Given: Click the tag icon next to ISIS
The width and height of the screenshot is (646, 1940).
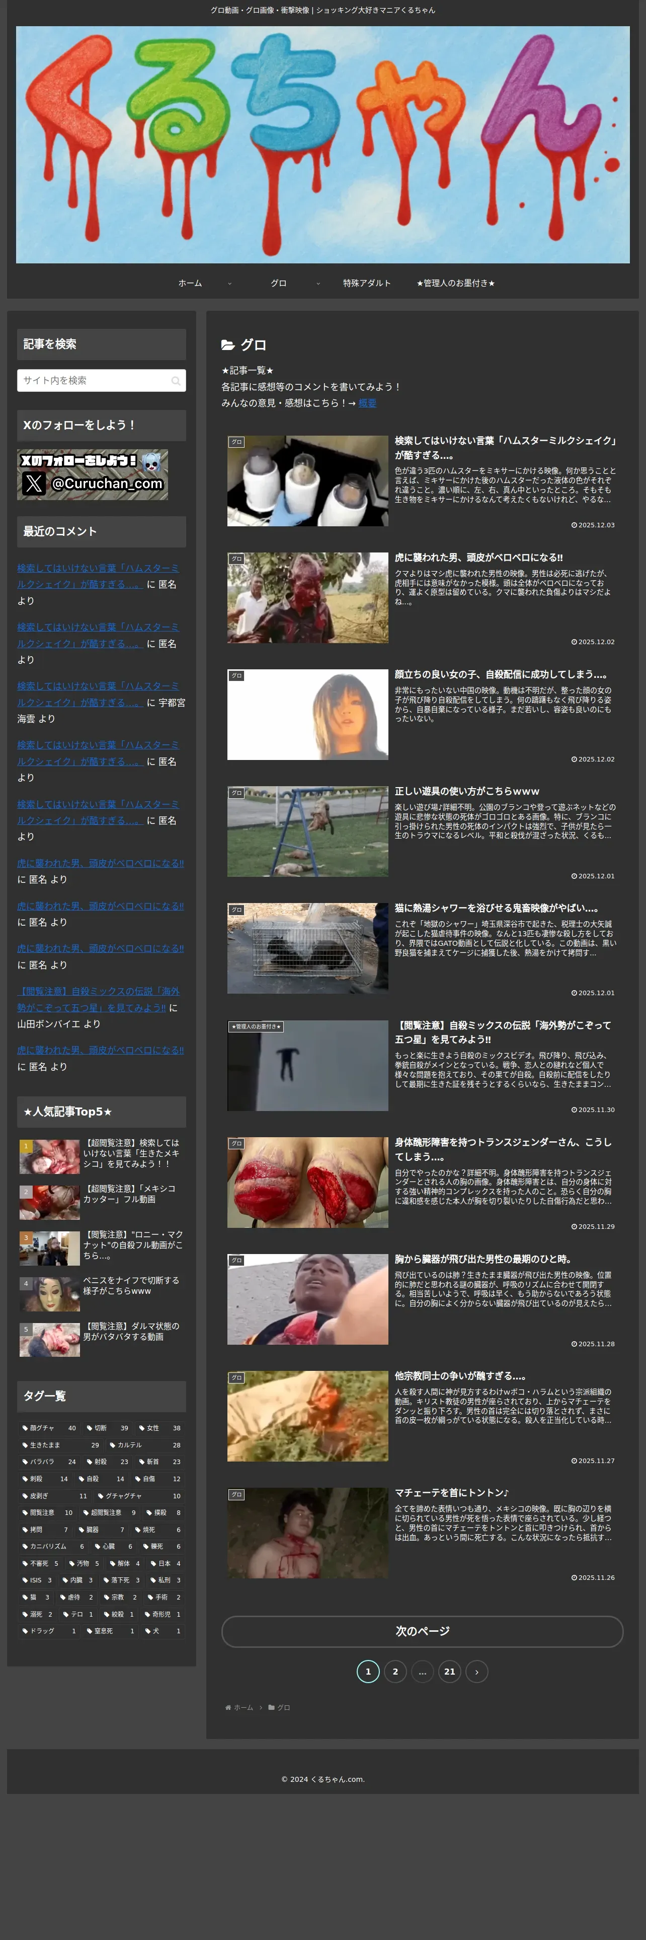Looking at the screenshot, I should pyautogui.click(x=26, y=1580).
